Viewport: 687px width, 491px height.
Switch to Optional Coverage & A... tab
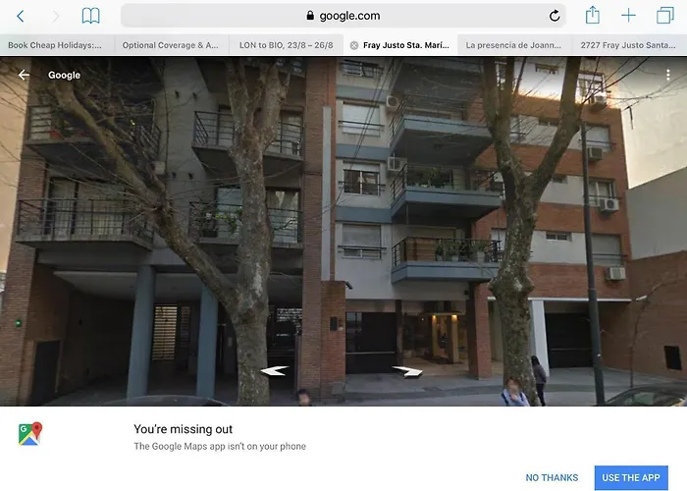(171, 45)
